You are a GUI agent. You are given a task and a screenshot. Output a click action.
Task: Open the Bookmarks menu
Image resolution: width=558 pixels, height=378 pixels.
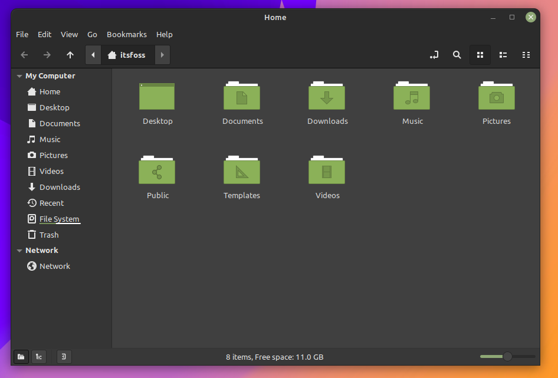tap(127, 34)
